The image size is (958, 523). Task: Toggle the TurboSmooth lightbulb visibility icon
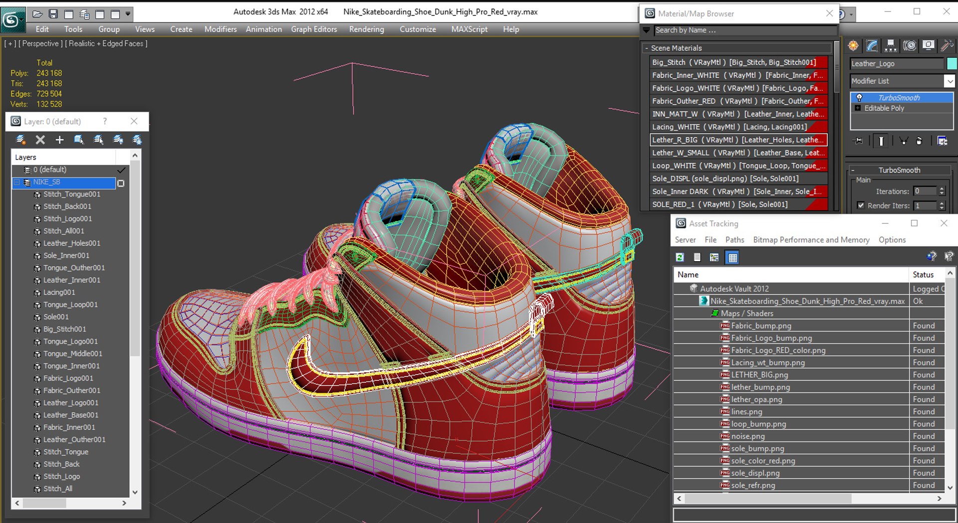click(x=859, y=98)
